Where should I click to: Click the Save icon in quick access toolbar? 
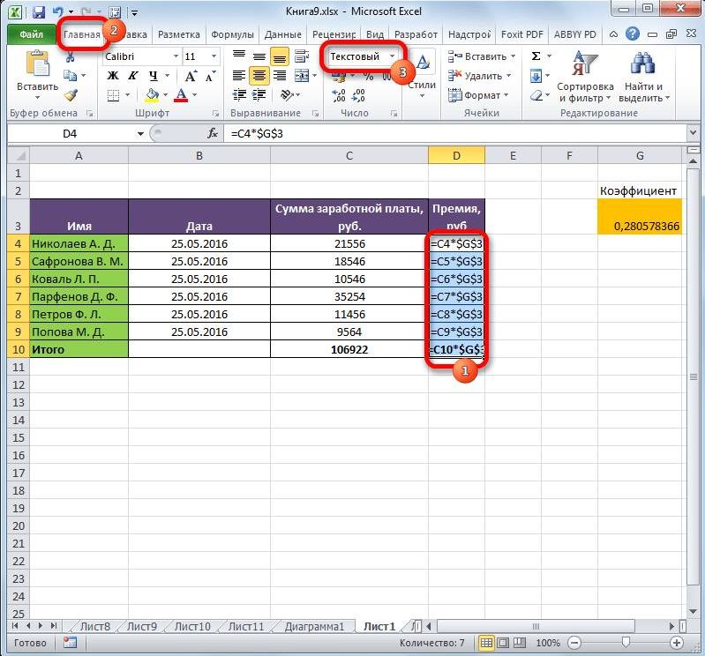point(39,11)
